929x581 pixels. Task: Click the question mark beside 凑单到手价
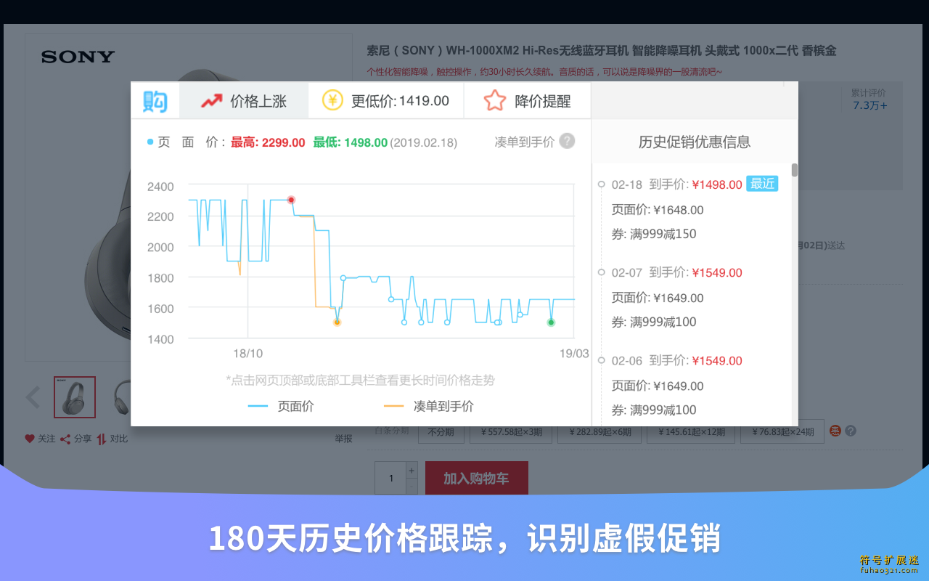click(567, 141)
